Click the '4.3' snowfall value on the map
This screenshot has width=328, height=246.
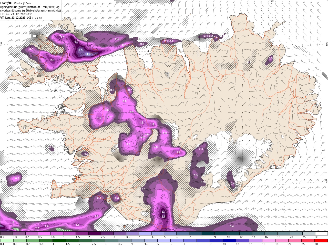tap(89, 54)
